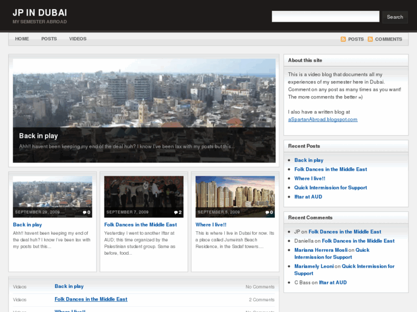Click the About this site heading
Screen dimensions: 417x312
tap(305, 60)
